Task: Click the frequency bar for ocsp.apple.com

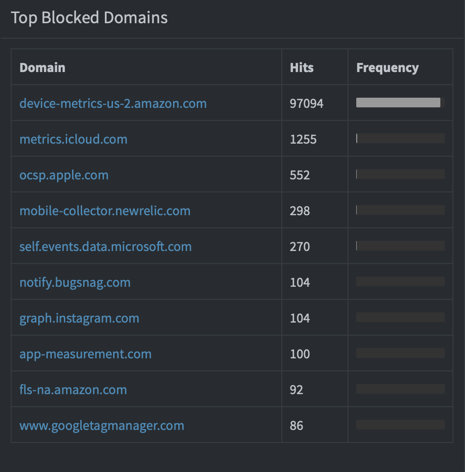Action: tap(400, 174)
